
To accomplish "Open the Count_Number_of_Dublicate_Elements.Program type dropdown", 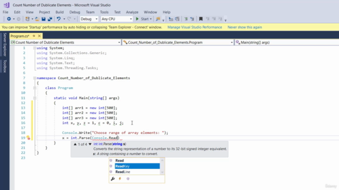I will [x=178, y=42].
